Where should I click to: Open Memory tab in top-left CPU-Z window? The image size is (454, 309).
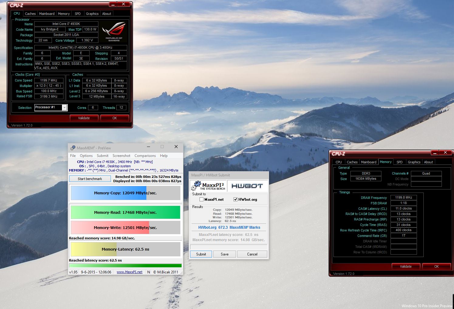pos(64,14)
